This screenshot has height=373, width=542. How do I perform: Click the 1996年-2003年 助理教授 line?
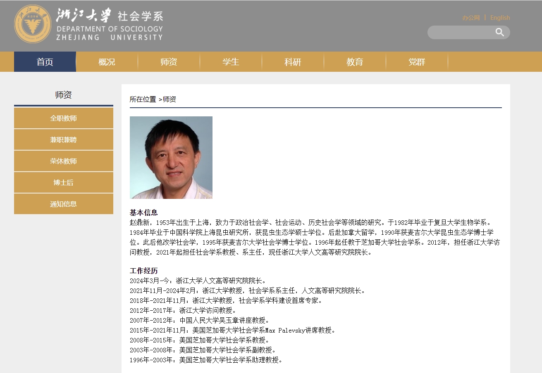(x=207, y=360)
